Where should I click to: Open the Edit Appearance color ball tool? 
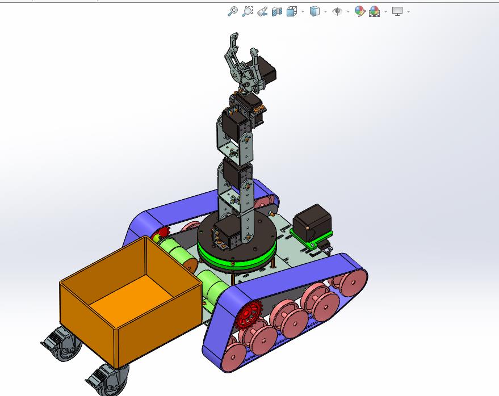point(359,11)
